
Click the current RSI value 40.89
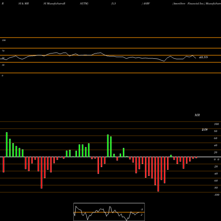203,57
